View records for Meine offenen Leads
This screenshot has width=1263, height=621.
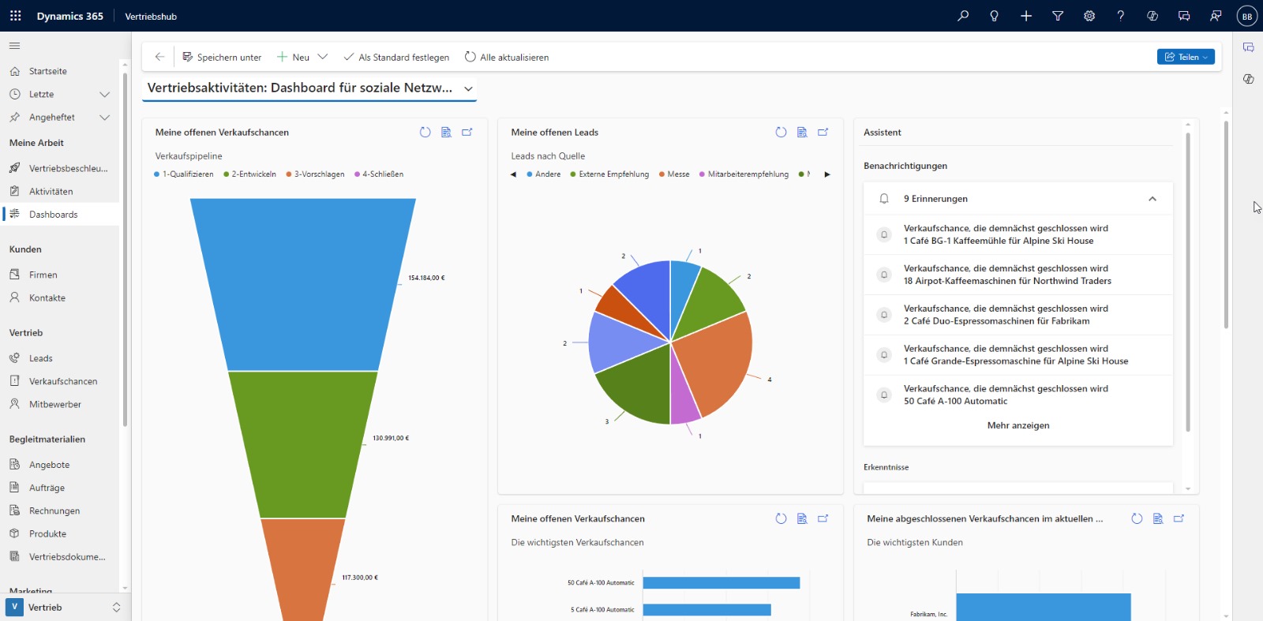pos(802,133)
